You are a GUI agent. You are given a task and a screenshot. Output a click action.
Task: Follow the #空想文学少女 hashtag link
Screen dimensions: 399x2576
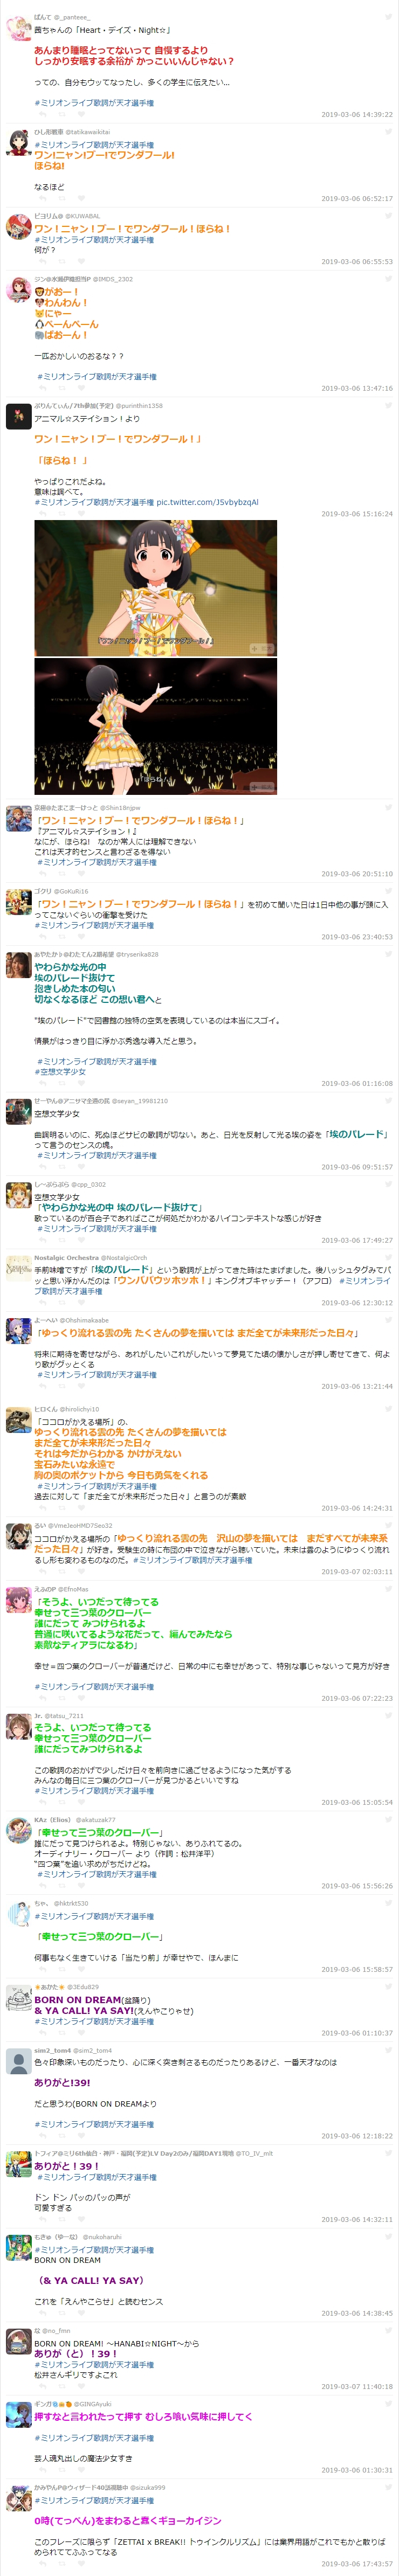click(x=62, y=1071)
